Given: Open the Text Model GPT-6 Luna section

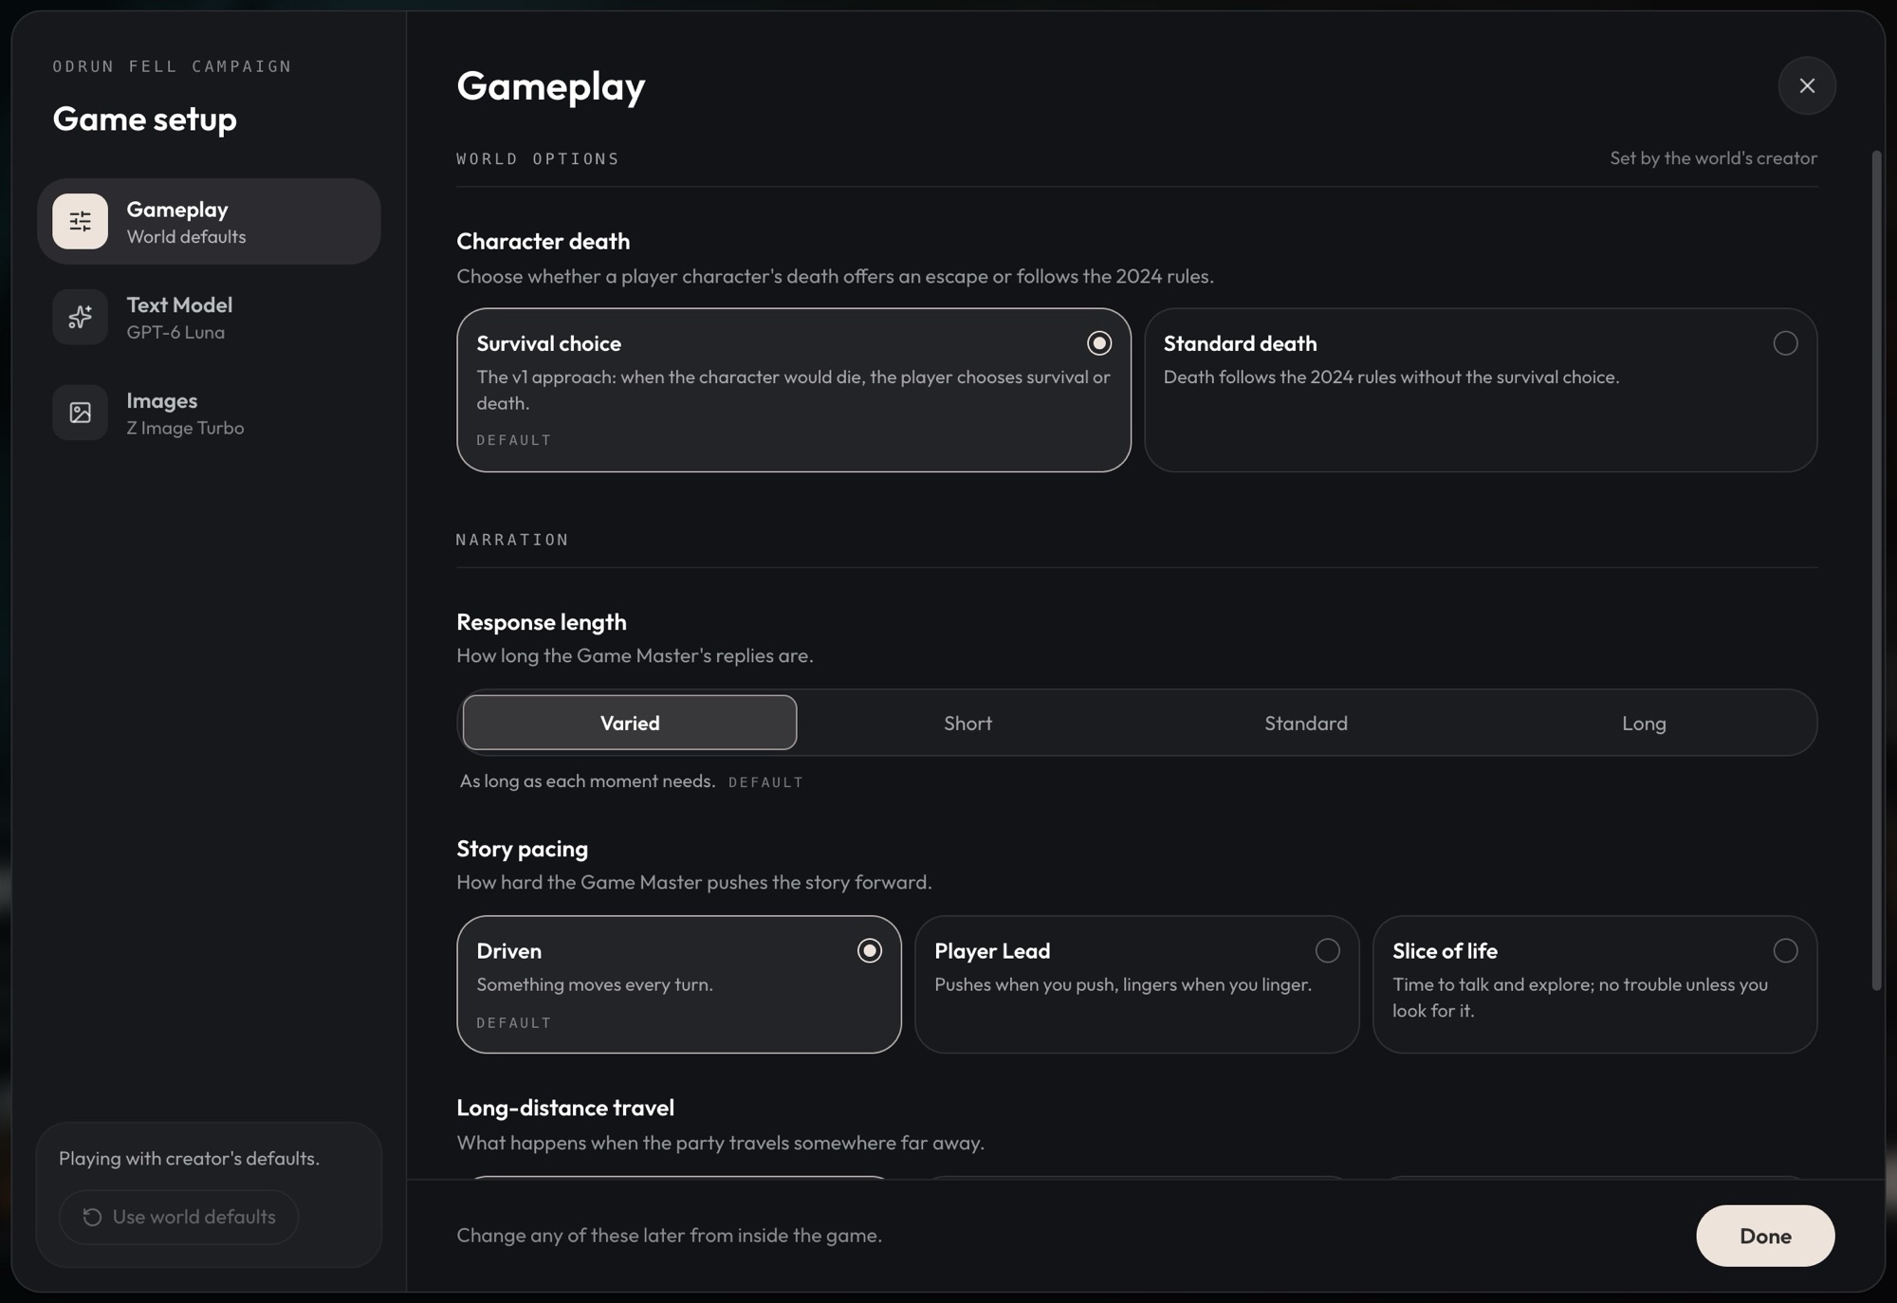Looking at the screenshot, I should point(209,317).
